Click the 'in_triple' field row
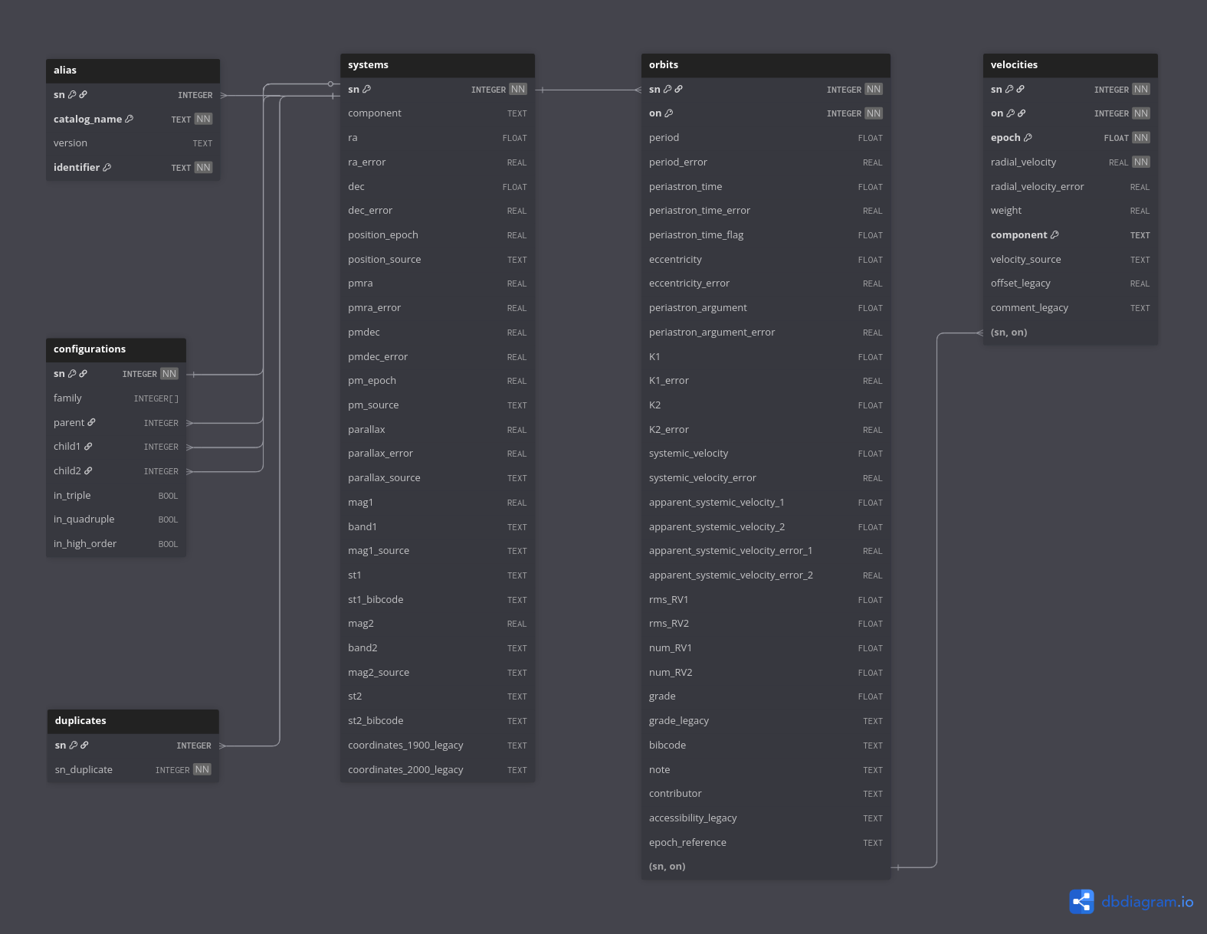Viewport: 1207px width, 934px height. pyautogui.click(x=116, y=496)
